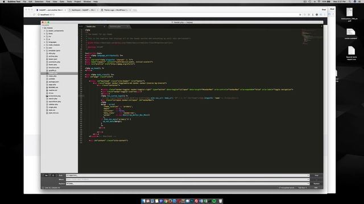Click into the Find input field

188,175
